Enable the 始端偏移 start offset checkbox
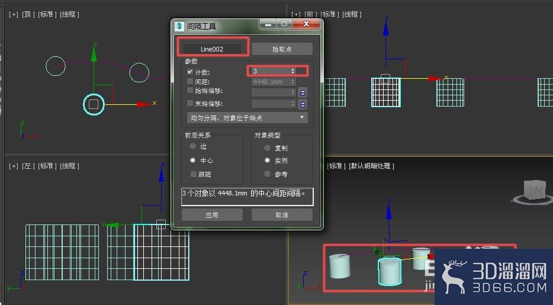The height and width of the screenshot is (305, 553). point(190,91)
